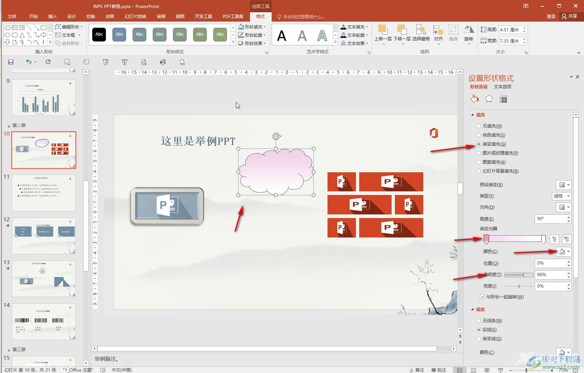Select Gradient Fill (渐变填充) radio option
Viewport: 584px width, 373px height.
[479, 144]
